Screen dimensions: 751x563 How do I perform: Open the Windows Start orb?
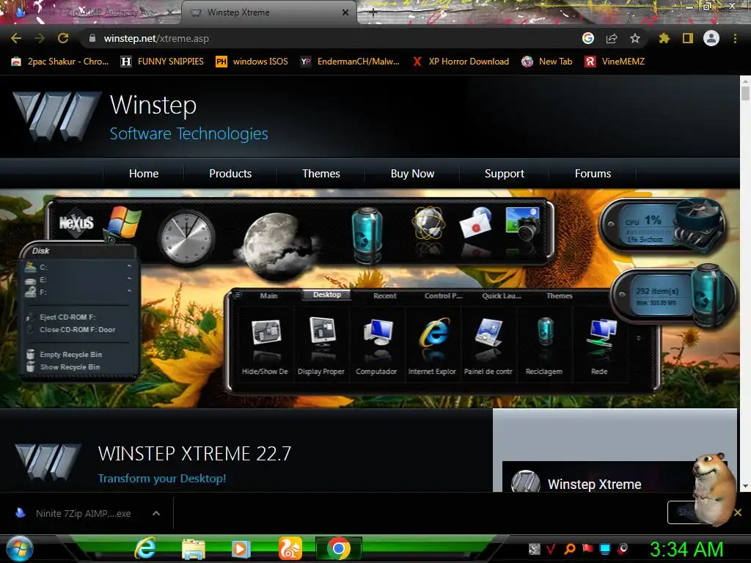20,548
